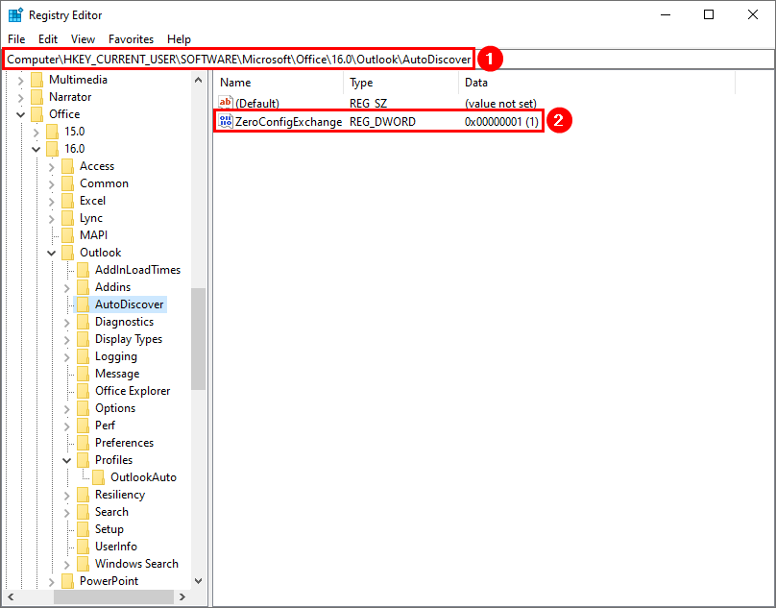This screenshot has width=776, height=608.
Task: Click the ZeroConfigExchange DWORD value icon
Action: coord(226,121)
